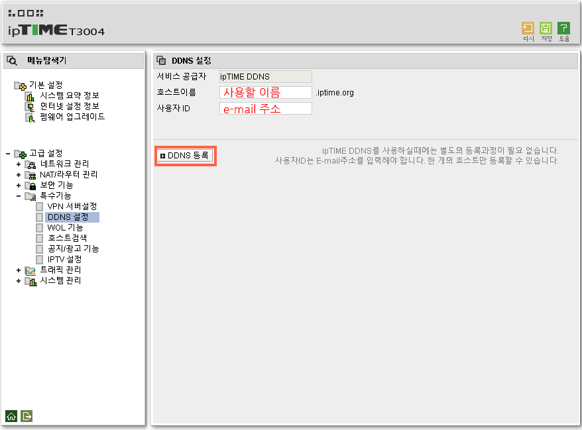582x430 pixels.
Task: Click the 트래픽 관리 graph icon
Action: (30, 270)
